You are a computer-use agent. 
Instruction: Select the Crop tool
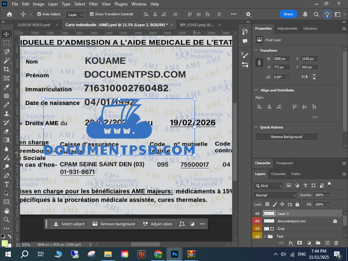point(6,69)
